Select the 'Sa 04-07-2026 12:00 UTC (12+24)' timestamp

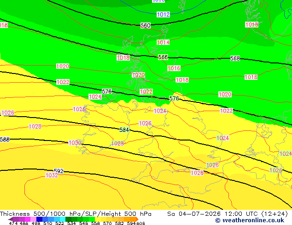(x=228, y=214)
